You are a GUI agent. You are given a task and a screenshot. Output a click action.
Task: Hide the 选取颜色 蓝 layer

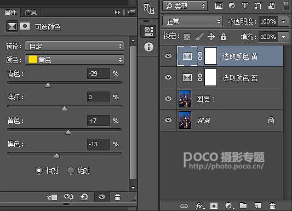tap(168, 77)
